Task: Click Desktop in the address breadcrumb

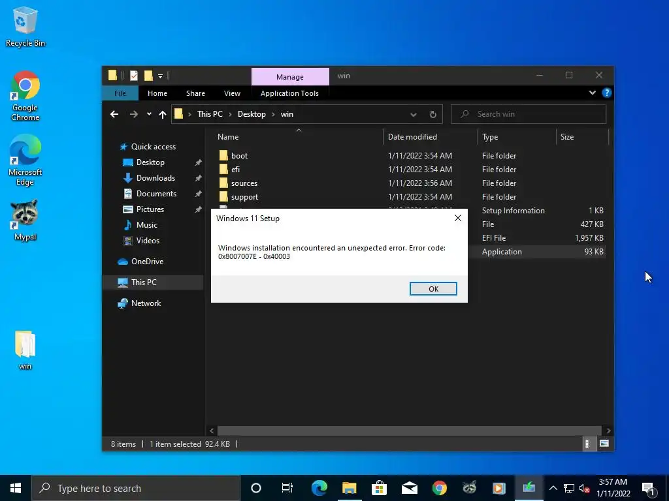Action: (x=252, y=114)
